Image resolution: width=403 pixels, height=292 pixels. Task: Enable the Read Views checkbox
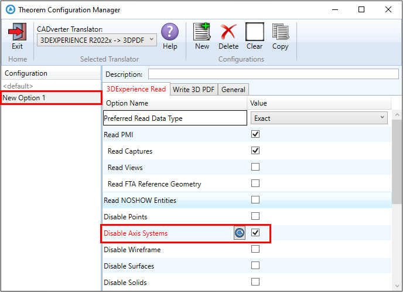pos(255,167)
